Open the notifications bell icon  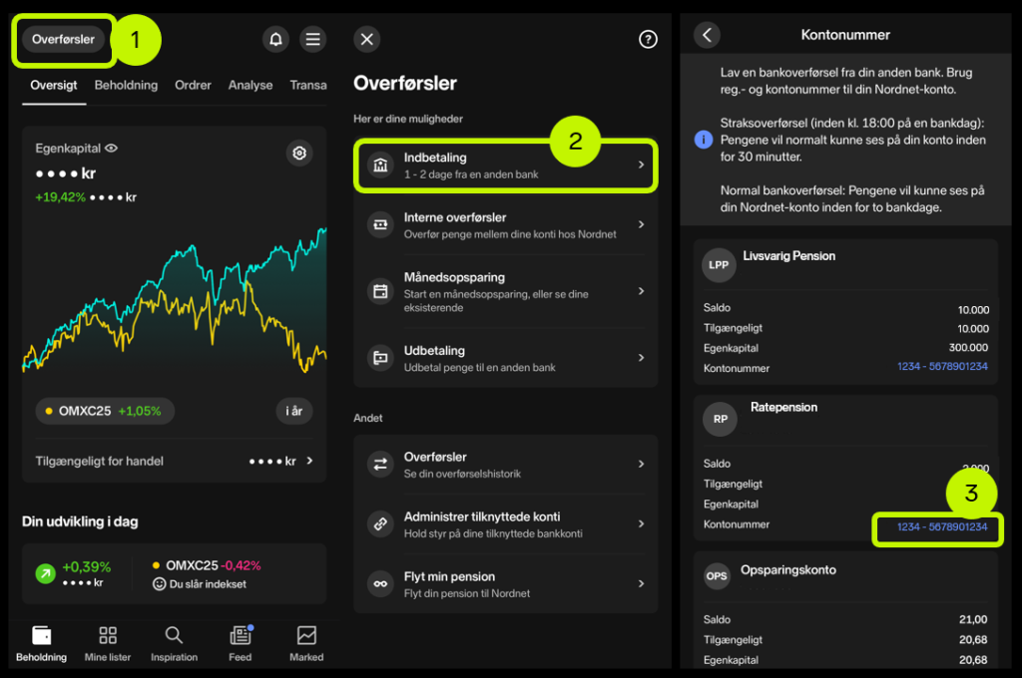(x=275, y=40)
